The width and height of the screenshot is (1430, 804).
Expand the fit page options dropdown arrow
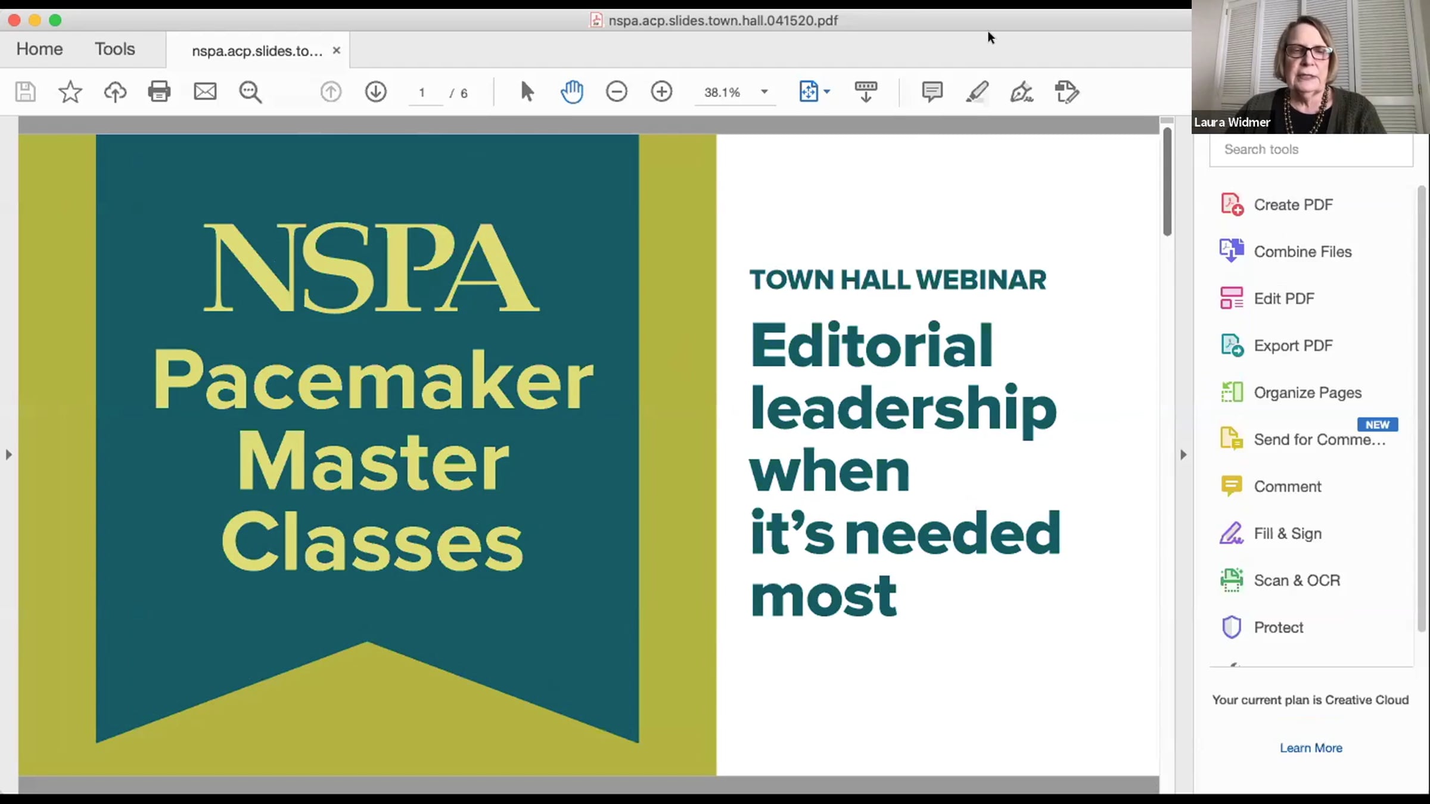tap(827, 92)
